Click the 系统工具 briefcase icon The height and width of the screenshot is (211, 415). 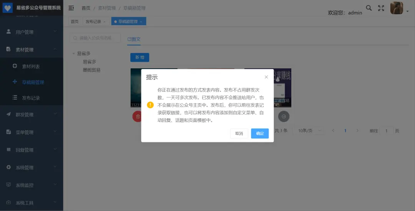click(x=9, y=202)
